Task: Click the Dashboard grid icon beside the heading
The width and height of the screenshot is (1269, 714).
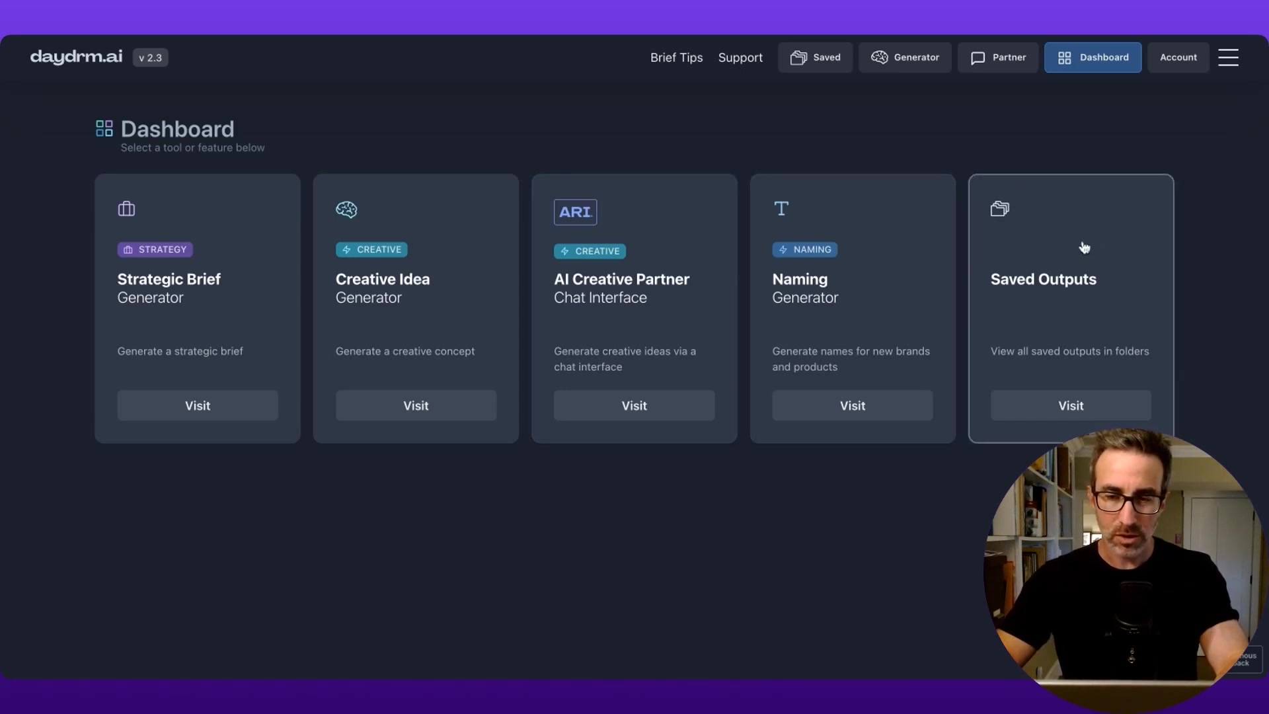Action: [104, 128]
